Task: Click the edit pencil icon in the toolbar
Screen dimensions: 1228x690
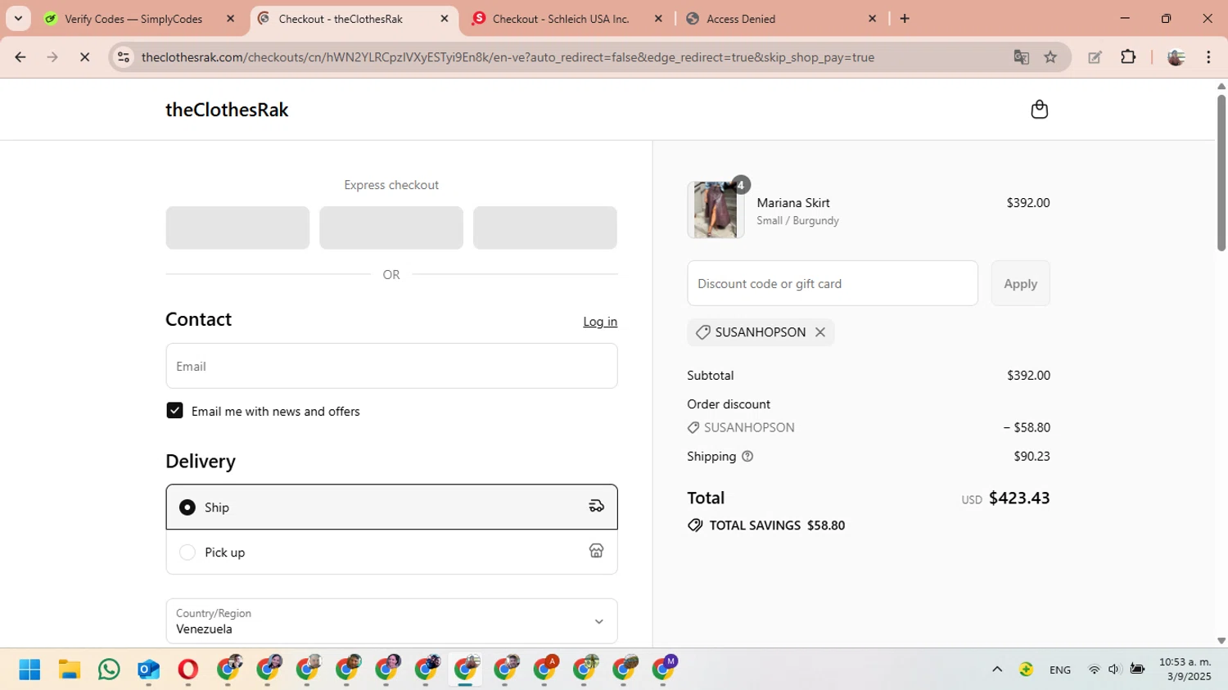Action: [1095, 57]
